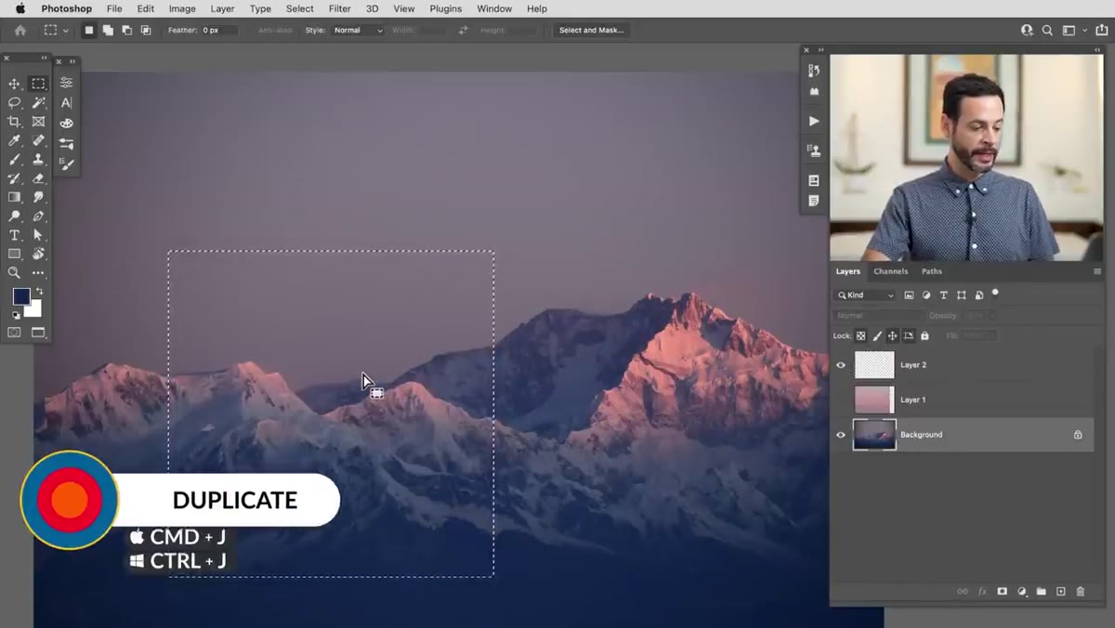Toggle visibility of Layer 2
The height and width of the screenshot is (628, 1115).
click(x=841, y=365)
